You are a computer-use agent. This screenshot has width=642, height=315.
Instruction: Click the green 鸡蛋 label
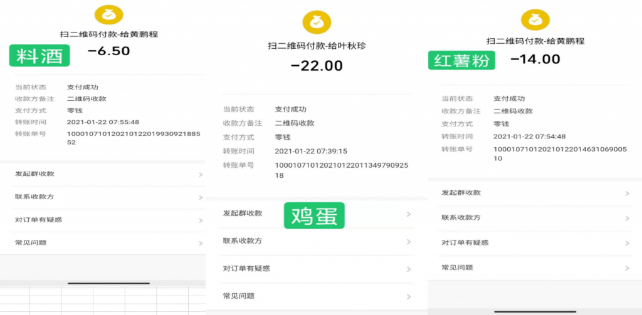pos(314,215)
